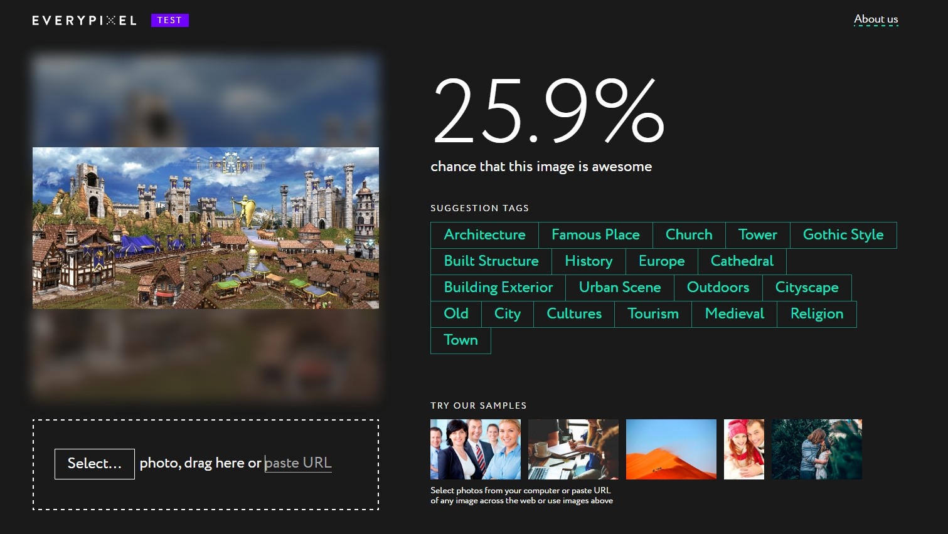Screen dimensions: 948x534
Task: Open the About us link
Action: point(876,19)
